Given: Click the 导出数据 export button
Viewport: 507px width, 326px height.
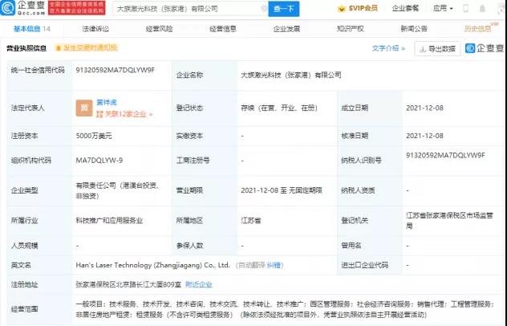Looking at the screenshot, I should pos(437,49).
